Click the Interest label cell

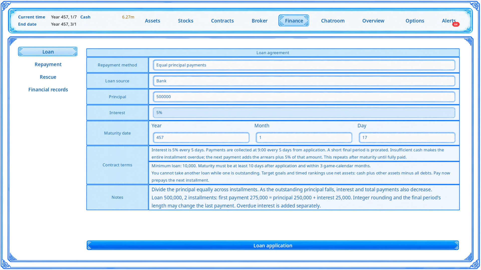tap(117, 113)
